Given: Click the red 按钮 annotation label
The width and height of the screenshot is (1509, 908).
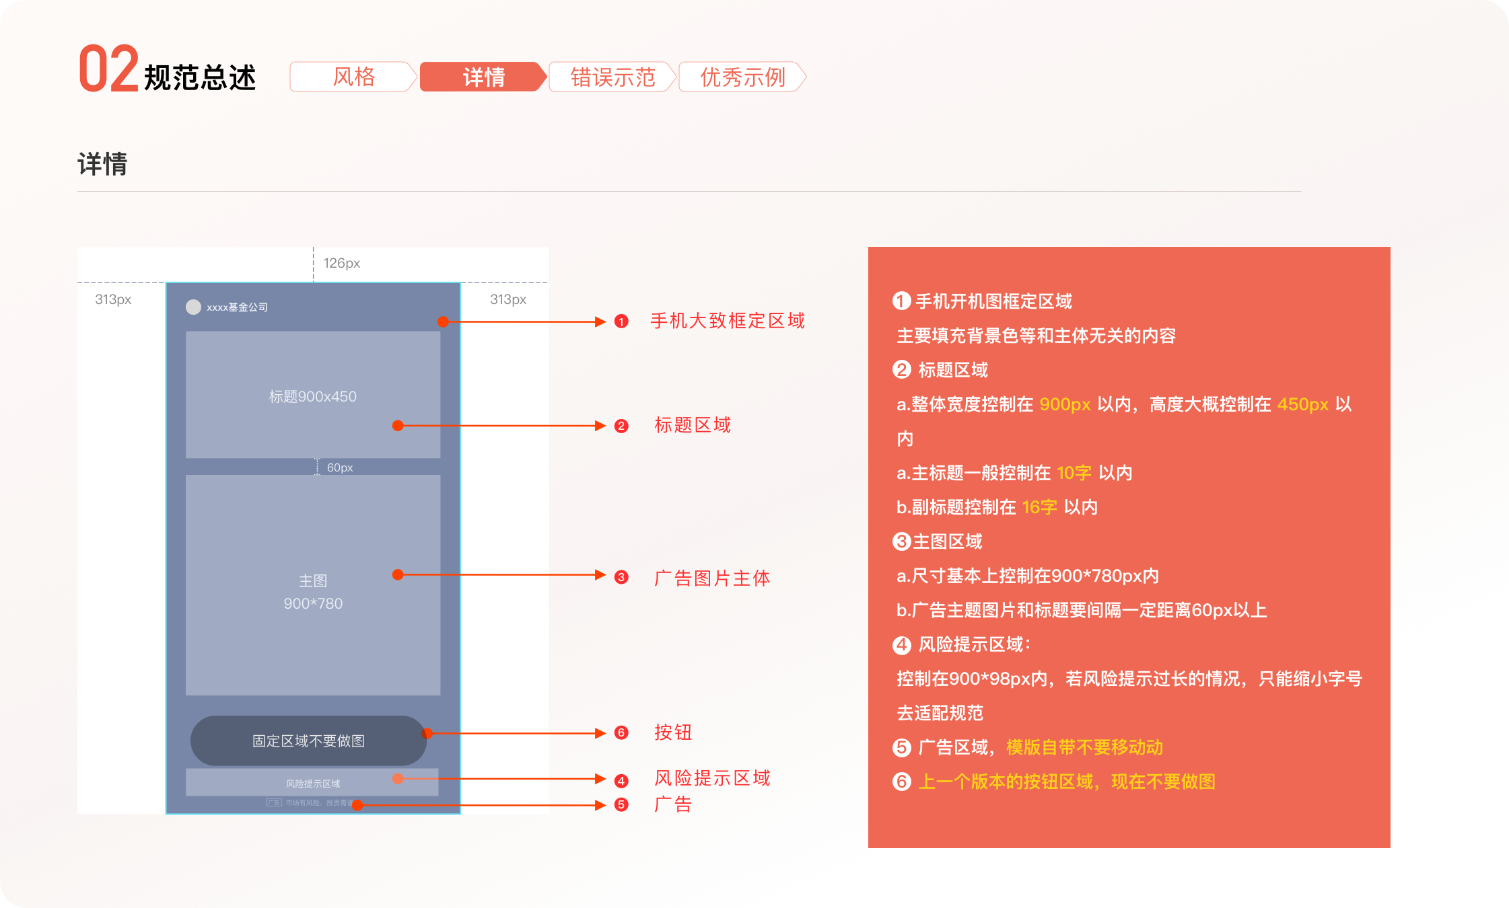Looking at the screenshot, I should click(673, 732).
